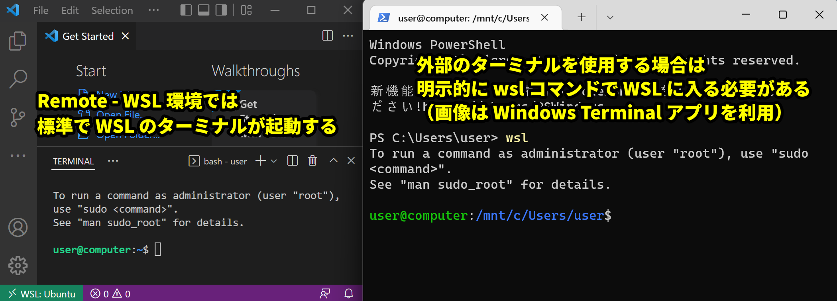837x301 pixels.
Task: Open the Explorer view in activity bar
Action: point(18,41)
